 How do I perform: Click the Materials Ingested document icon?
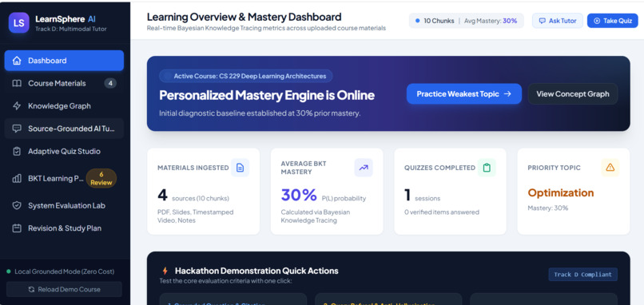[x=240, y=168]
